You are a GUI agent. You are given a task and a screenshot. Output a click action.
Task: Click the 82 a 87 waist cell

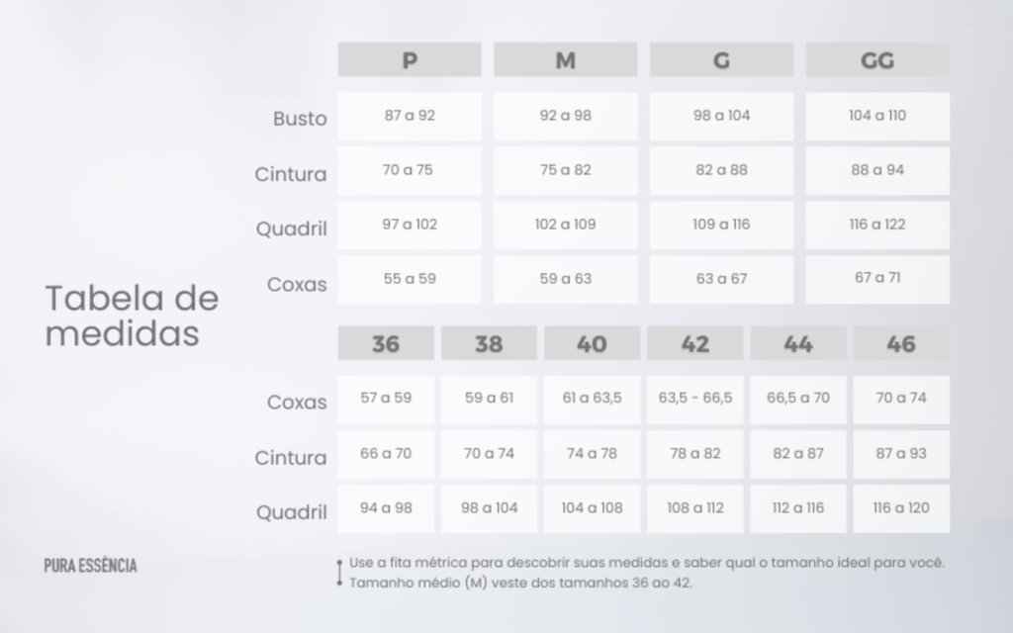[798, 454]
